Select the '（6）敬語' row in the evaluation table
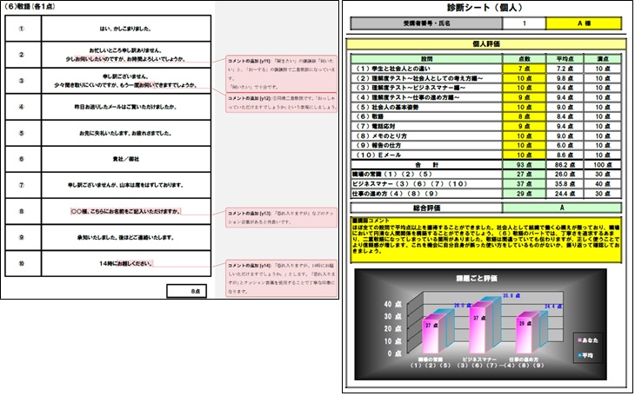This screenshot has height=396, width=635. (486, 116)
